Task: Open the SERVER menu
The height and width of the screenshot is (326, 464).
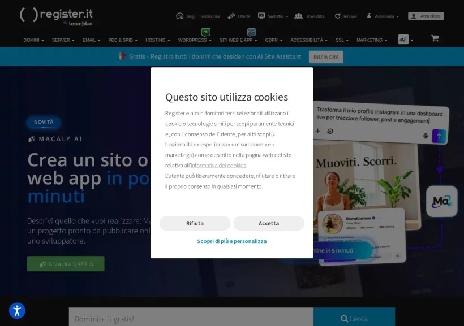Action: click(x=63, y=40)
